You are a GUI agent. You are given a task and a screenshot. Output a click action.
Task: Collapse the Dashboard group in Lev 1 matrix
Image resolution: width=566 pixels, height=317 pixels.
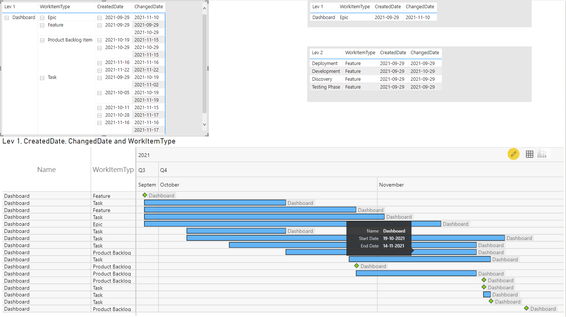point(6,17)
